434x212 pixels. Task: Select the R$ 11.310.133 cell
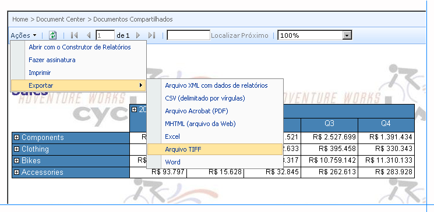[386, 160]
